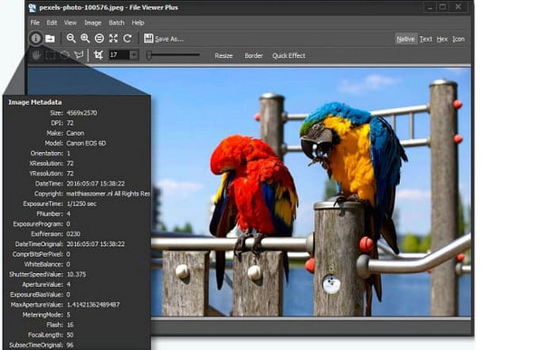The width and height of the screenshot is (543, 350).
Task: Open the Edit menu
Action: [52, 23]
